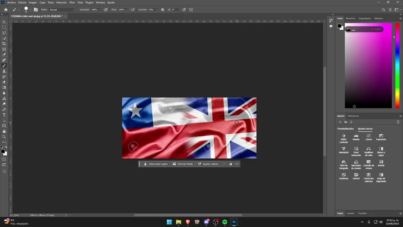Add a Niveles adjustment

pyautogui.click(x=356, y=137)
